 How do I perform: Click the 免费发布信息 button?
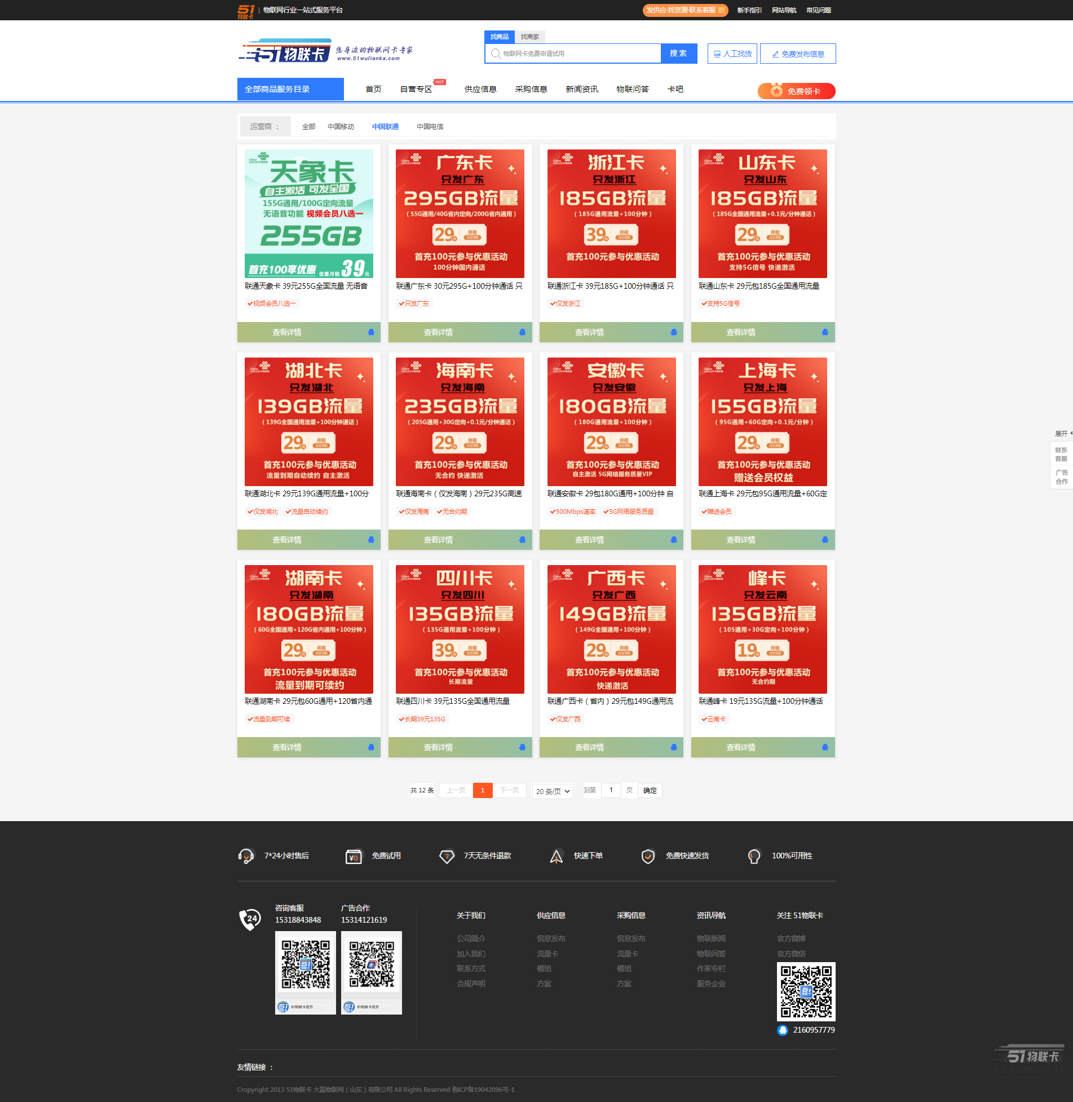798,54
